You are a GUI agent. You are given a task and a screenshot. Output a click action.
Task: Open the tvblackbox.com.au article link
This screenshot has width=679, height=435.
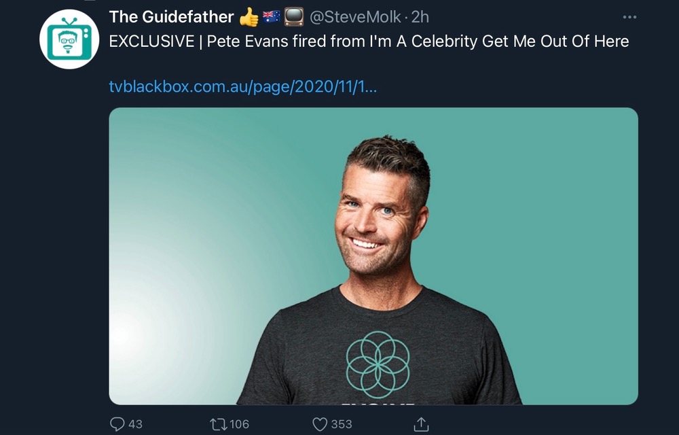tap(243, 86)
